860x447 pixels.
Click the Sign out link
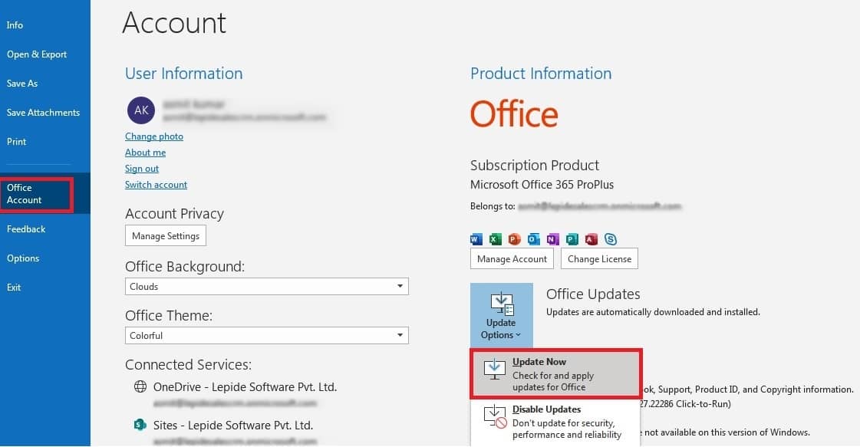142,169
